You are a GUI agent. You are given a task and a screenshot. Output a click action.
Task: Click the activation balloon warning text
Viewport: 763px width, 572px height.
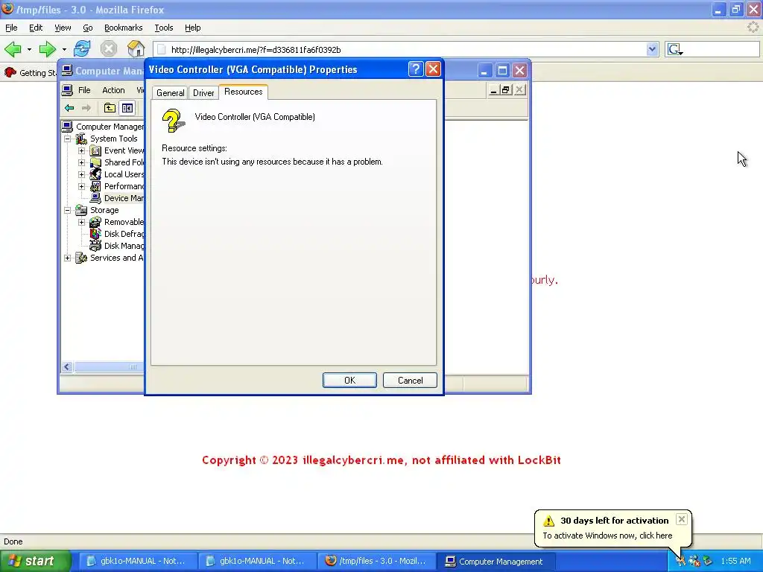[x=607, y=536]
